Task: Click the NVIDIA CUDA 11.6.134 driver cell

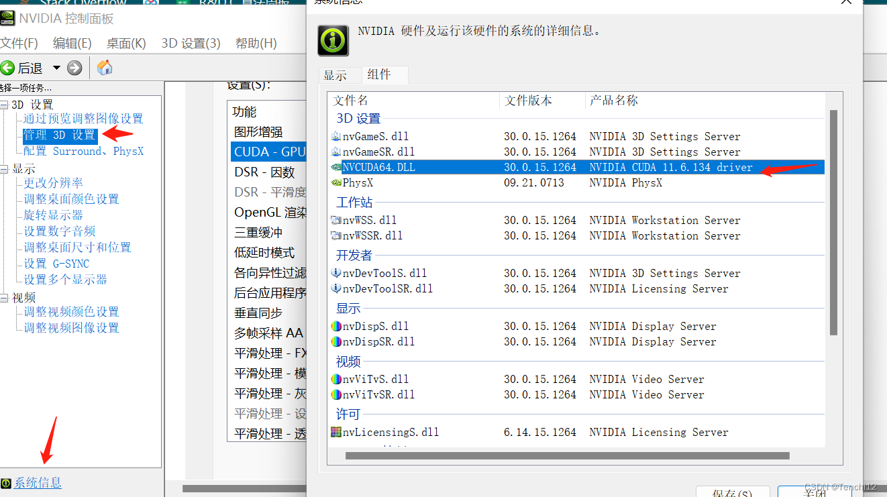Action: pos(671,168)
